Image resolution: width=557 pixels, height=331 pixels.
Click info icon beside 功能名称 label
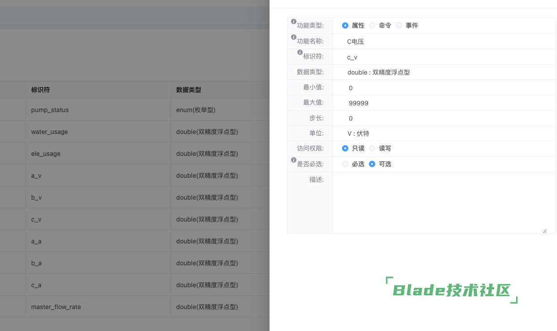coord(294,37)
